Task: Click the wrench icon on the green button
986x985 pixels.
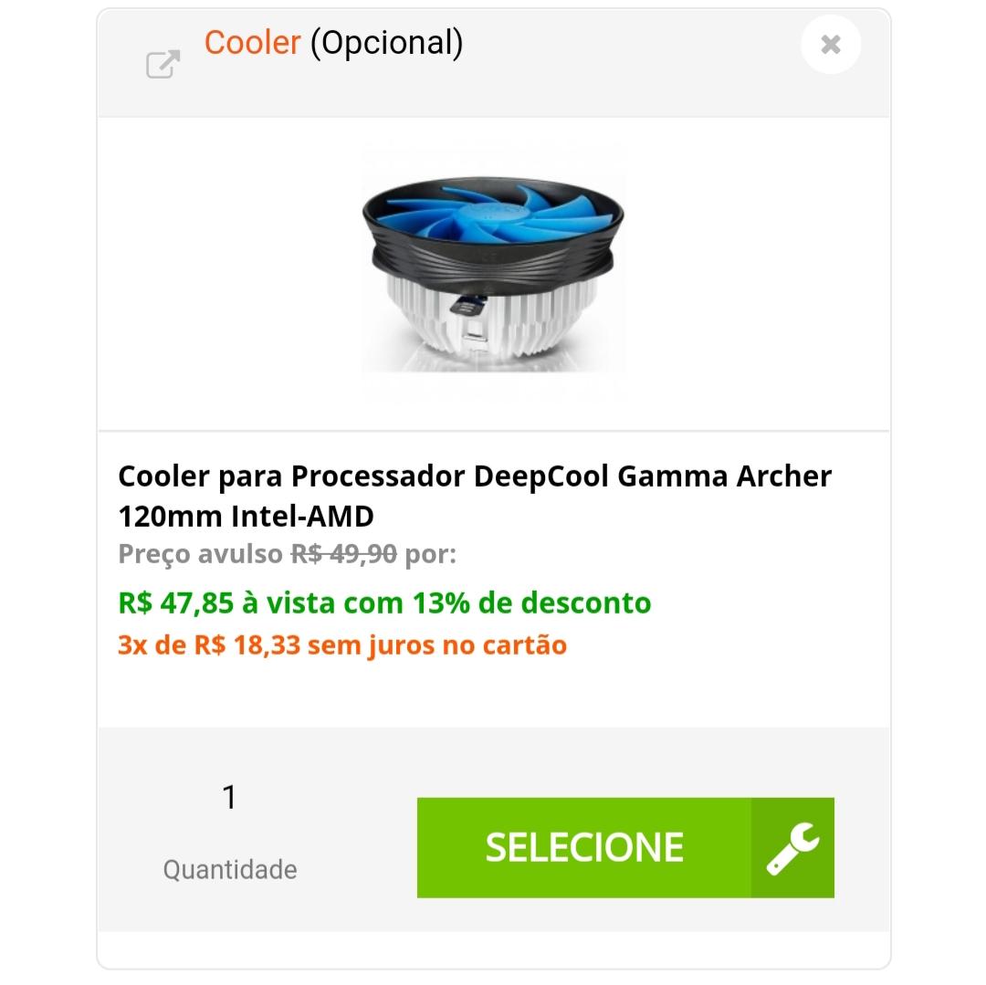Action: [x=792, y=847]
